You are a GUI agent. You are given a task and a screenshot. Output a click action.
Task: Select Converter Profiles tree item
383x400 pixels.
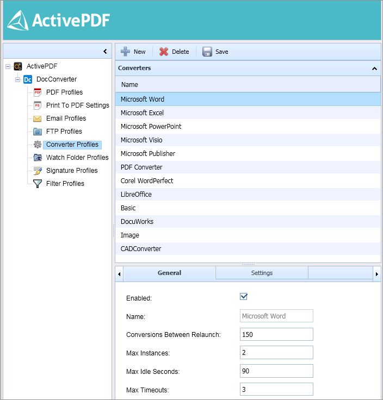pyautogui.click(x=72, y=145)
